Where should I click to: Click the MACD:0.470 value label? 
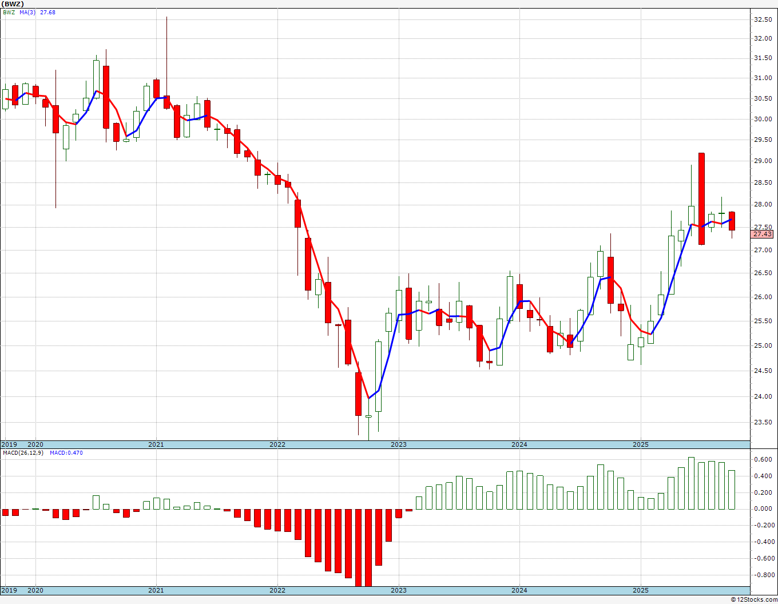66,452
